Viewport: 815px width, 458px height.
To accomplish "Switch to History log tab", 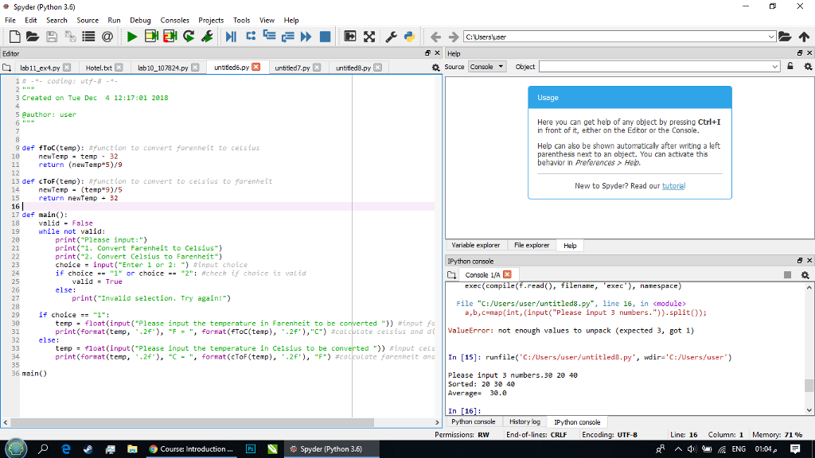I will (524, 421).
